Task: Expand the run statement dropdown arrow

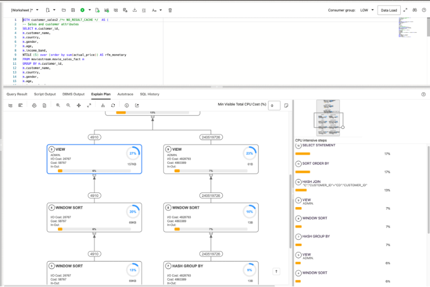Action: (89, 10)
